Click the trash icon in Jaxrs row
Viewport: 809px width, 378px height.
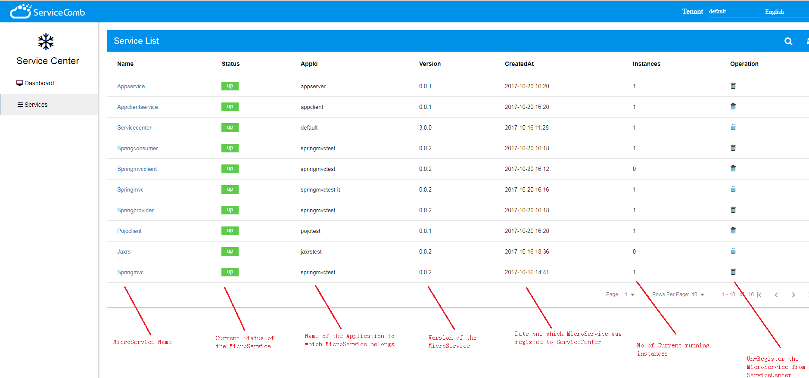(733, 251)
